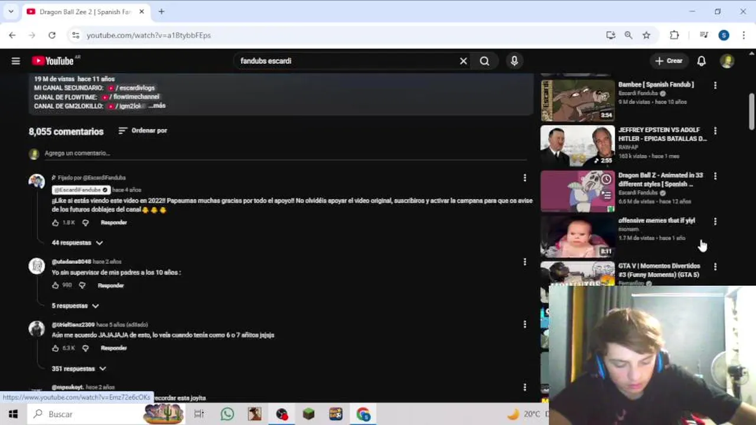Like the Aún me acuerdo comment
Screen dimensions: 756x425
point(56,348)
